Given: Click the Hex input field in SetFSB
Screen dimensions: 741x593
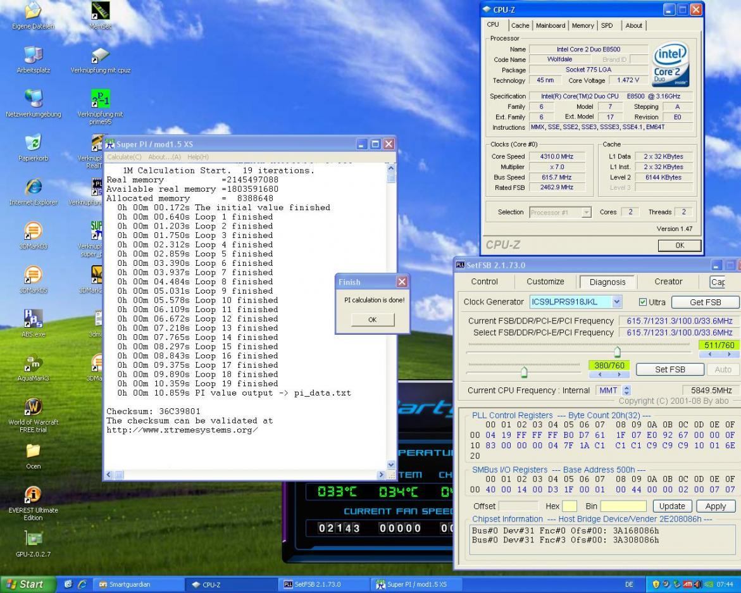Looking at the screenshot, I should [x=570, y=506].
